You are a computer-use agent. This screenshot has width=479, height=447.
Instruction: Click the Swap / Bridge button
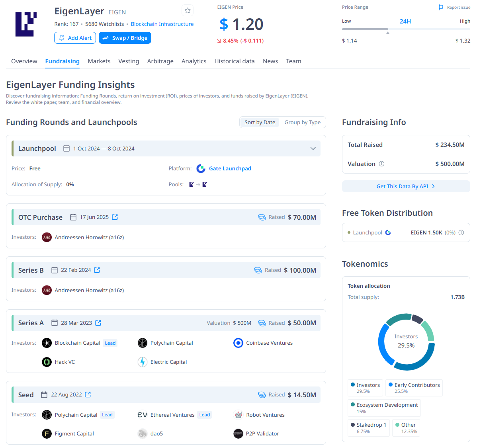click(125, 38)
